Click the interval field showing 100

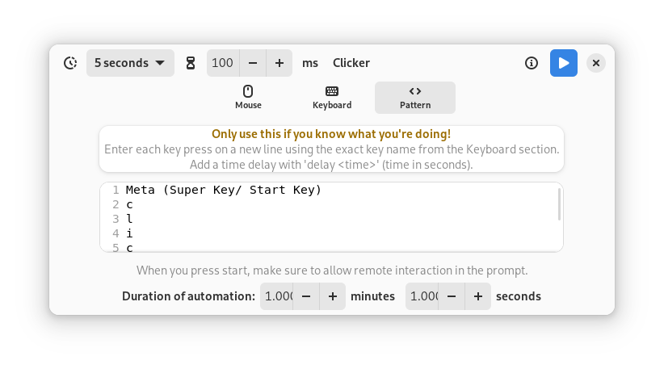coord(223,63)
